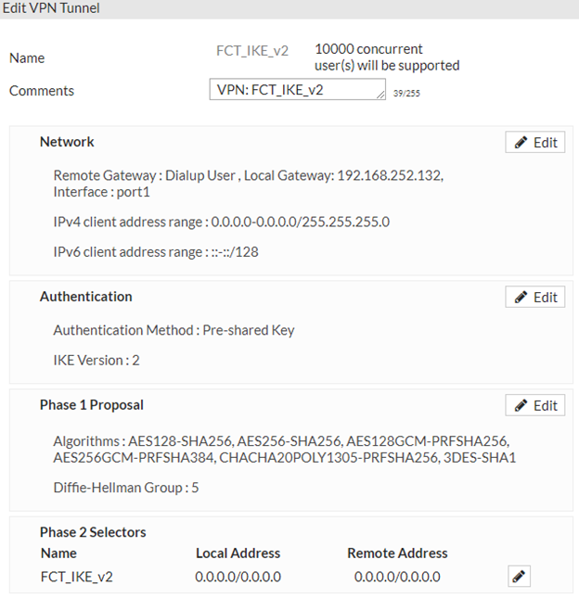Click the Phase 2 Selectors heading
Screen dimensions: 579x598
pyautogui.click(x=93, y=532)
